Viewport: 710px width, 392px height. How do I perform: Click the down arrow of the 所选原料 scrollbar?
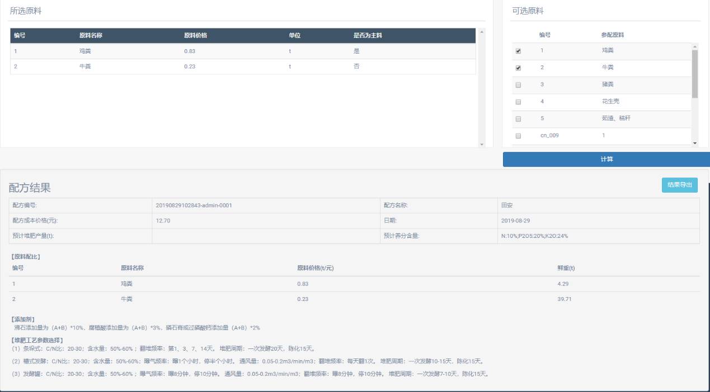click(482, 145)
